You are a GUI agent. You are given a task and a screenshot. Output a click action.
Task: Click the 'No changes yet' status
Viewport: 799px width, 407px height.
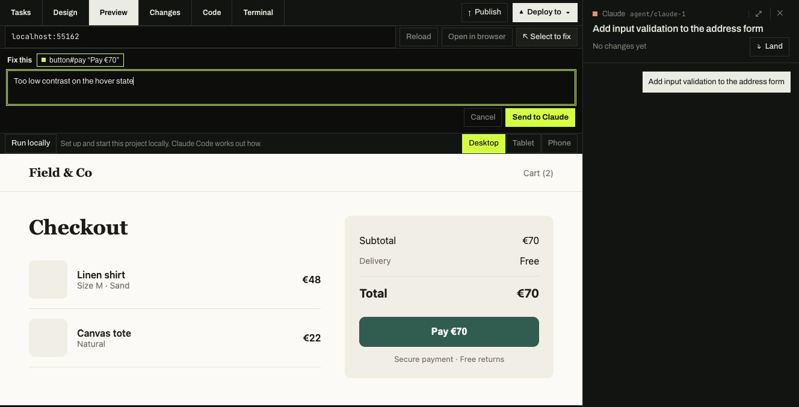pos(620,46)
